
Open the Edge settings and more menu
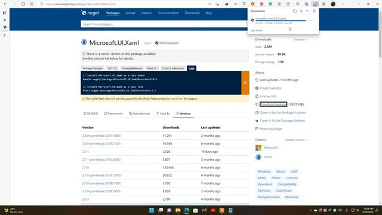(342, 4)
